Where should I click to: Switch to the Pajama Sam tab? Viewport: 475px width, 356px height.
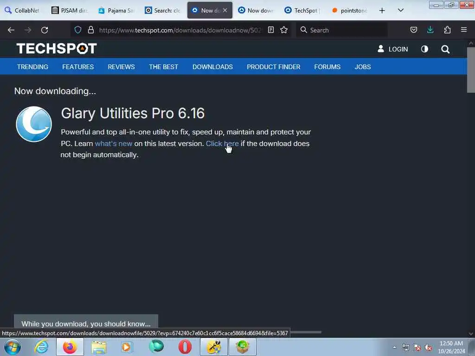[x=116, y=10]
